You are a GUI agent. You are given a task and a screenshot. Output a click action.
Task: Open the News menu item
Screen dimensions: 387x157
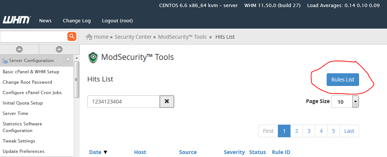pyautogui.click(x=45, y=21)
